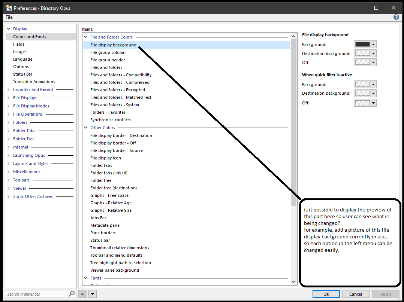The image size is (404, 302).
Task: Expand the Folders category
Action: 9,122
